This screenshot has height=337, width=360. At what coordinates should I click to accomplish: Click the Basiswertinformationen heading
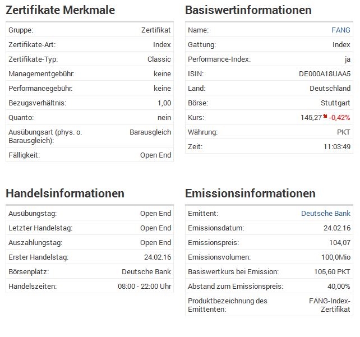[x=248, y=10]
